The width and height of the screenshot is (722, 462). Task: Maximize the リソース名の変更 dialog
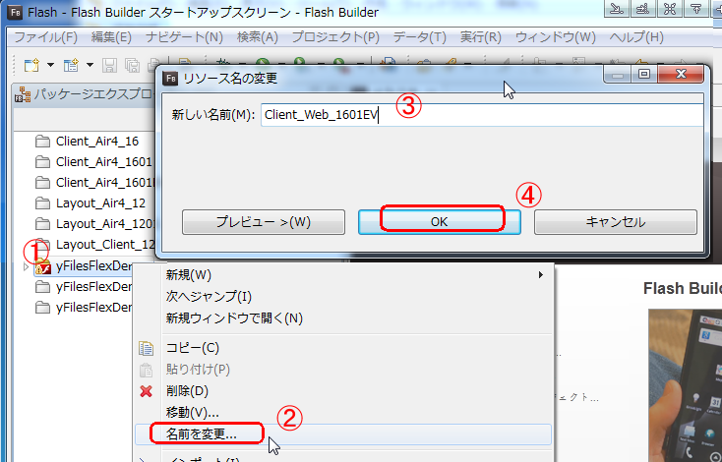click(x=644, y=74)
